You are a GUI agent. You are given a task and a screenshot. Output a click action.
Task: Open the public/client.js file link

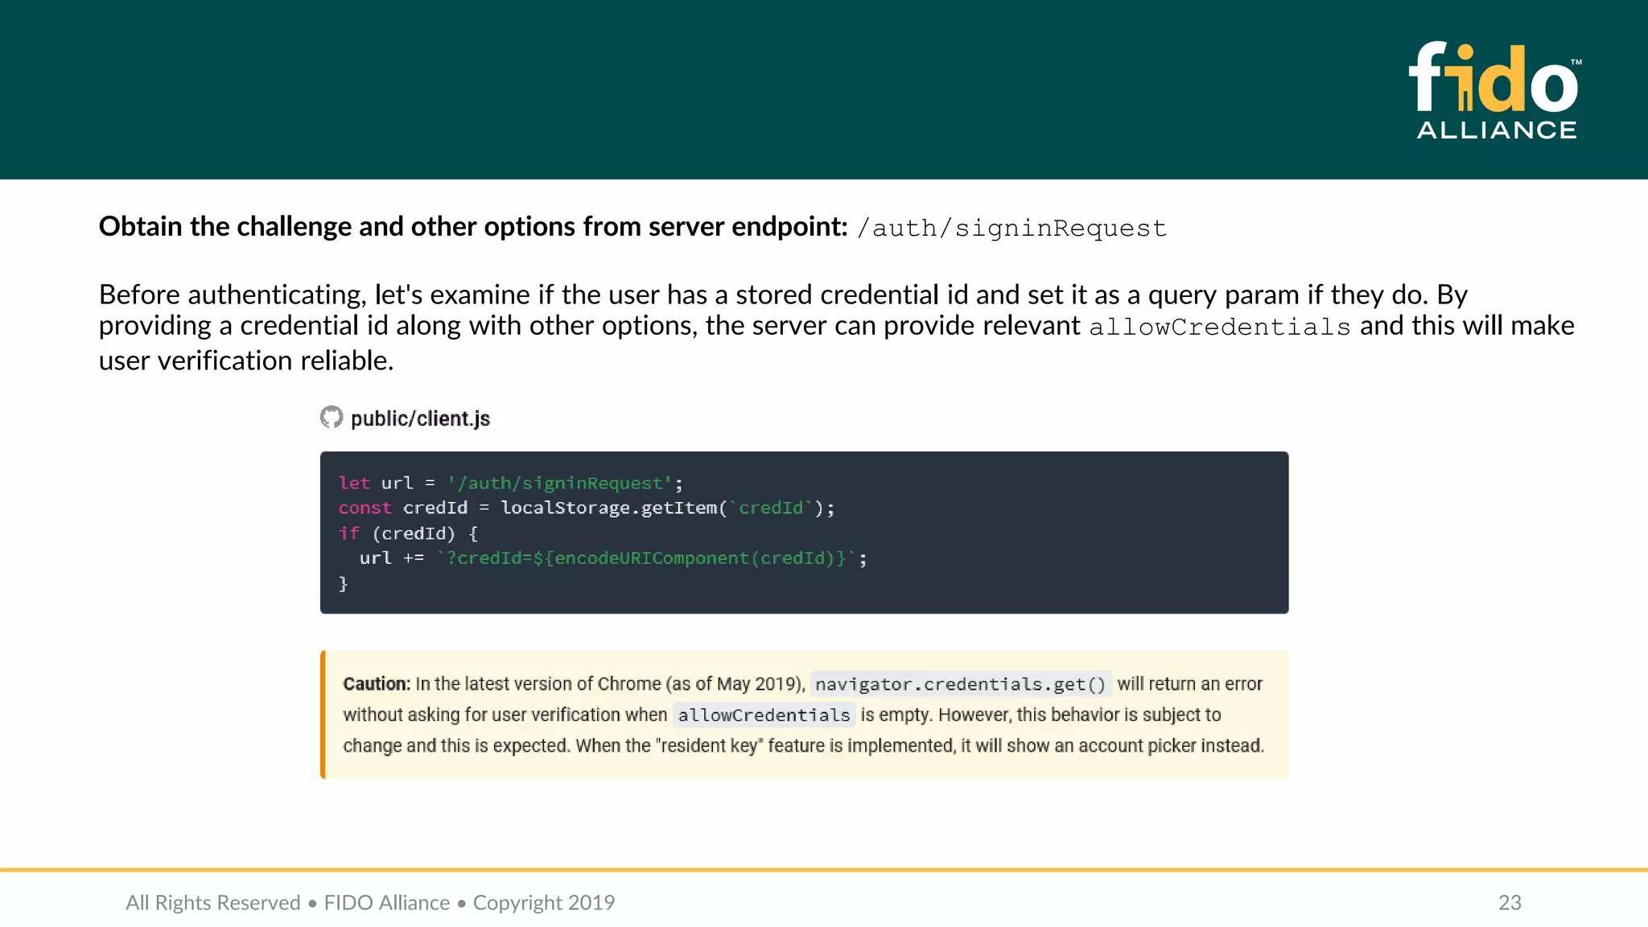coord(420,418)
